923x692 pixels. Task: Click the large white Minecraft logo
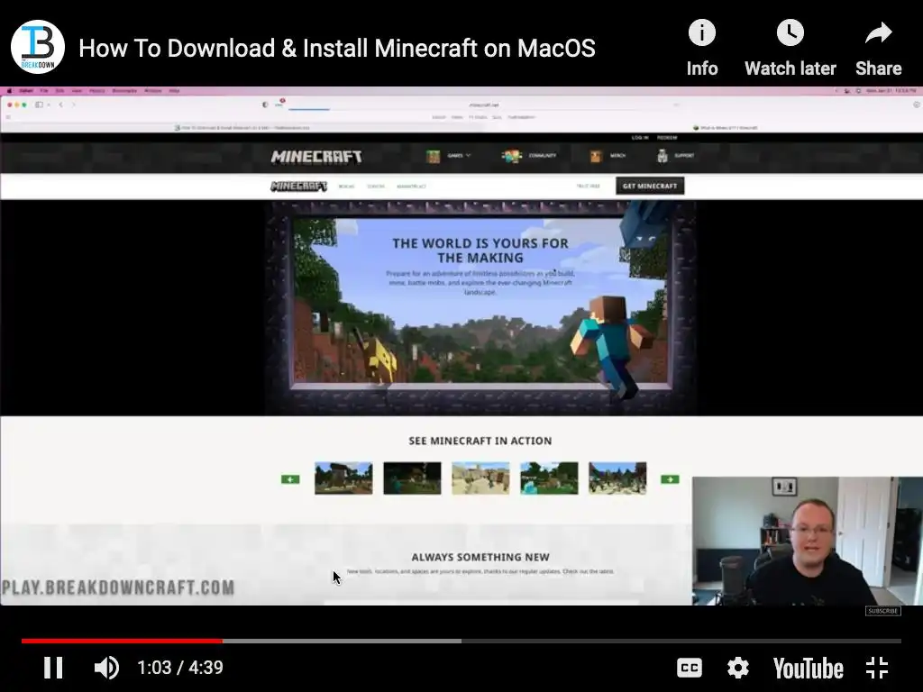(x=316, y=157)
